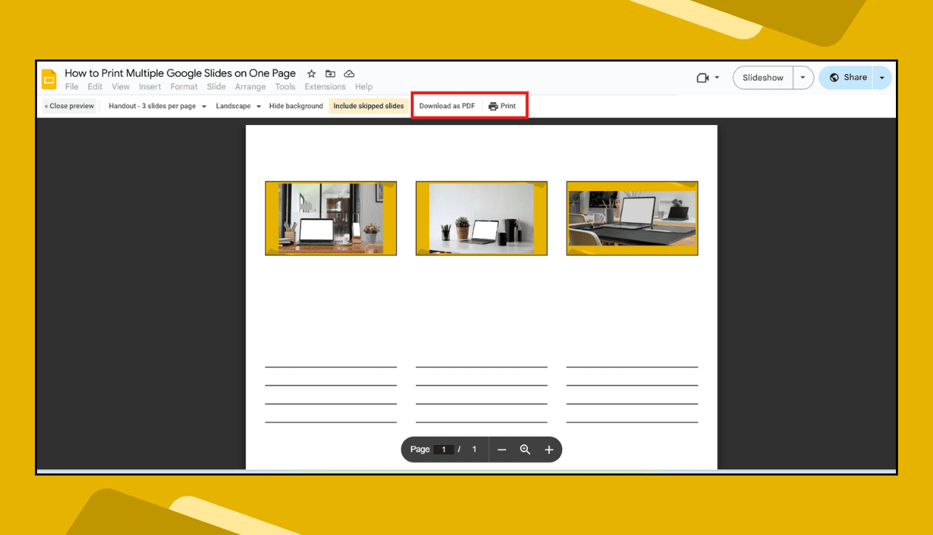
Task: Disable Include skipped slides
Action: [369, 105]
